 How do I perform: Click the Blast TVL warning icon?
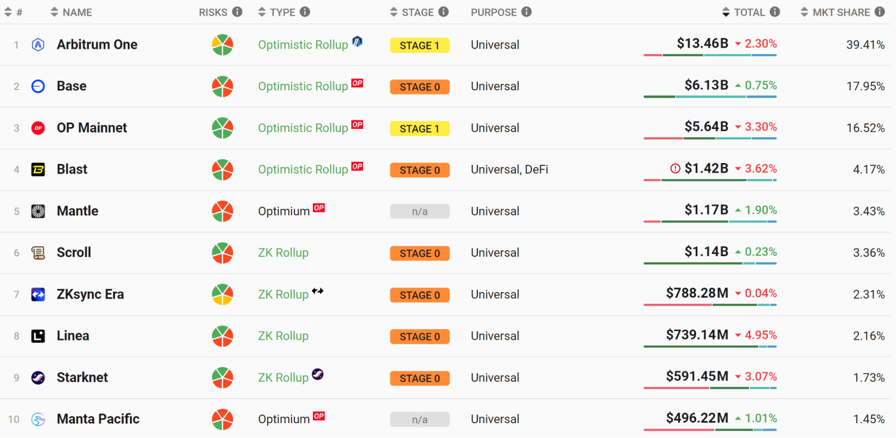(x=675, y=168)
